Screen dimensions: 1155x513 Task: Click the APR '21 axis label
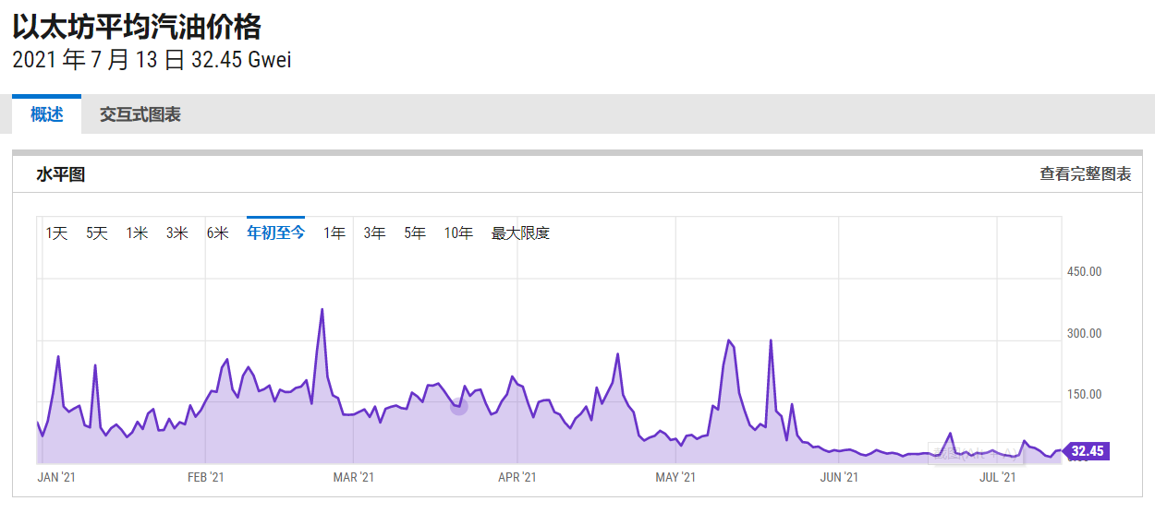(517, 477)
